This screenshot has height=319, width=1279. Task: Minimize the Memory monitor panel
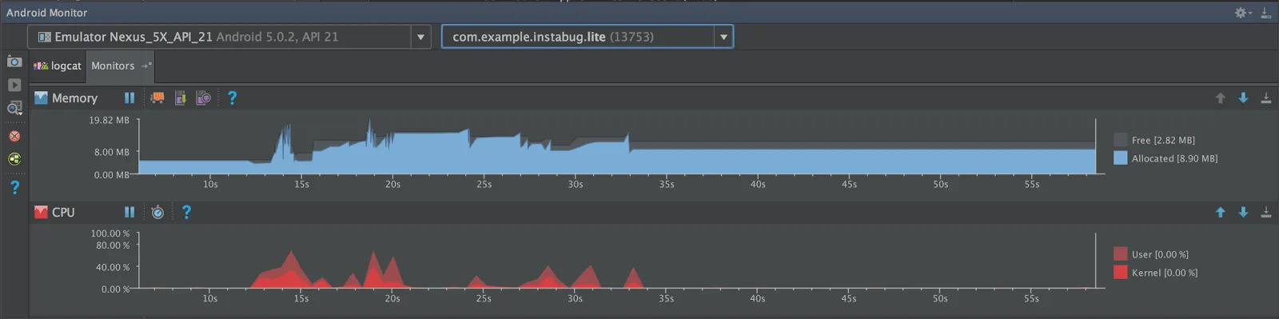coord(1266,98)
